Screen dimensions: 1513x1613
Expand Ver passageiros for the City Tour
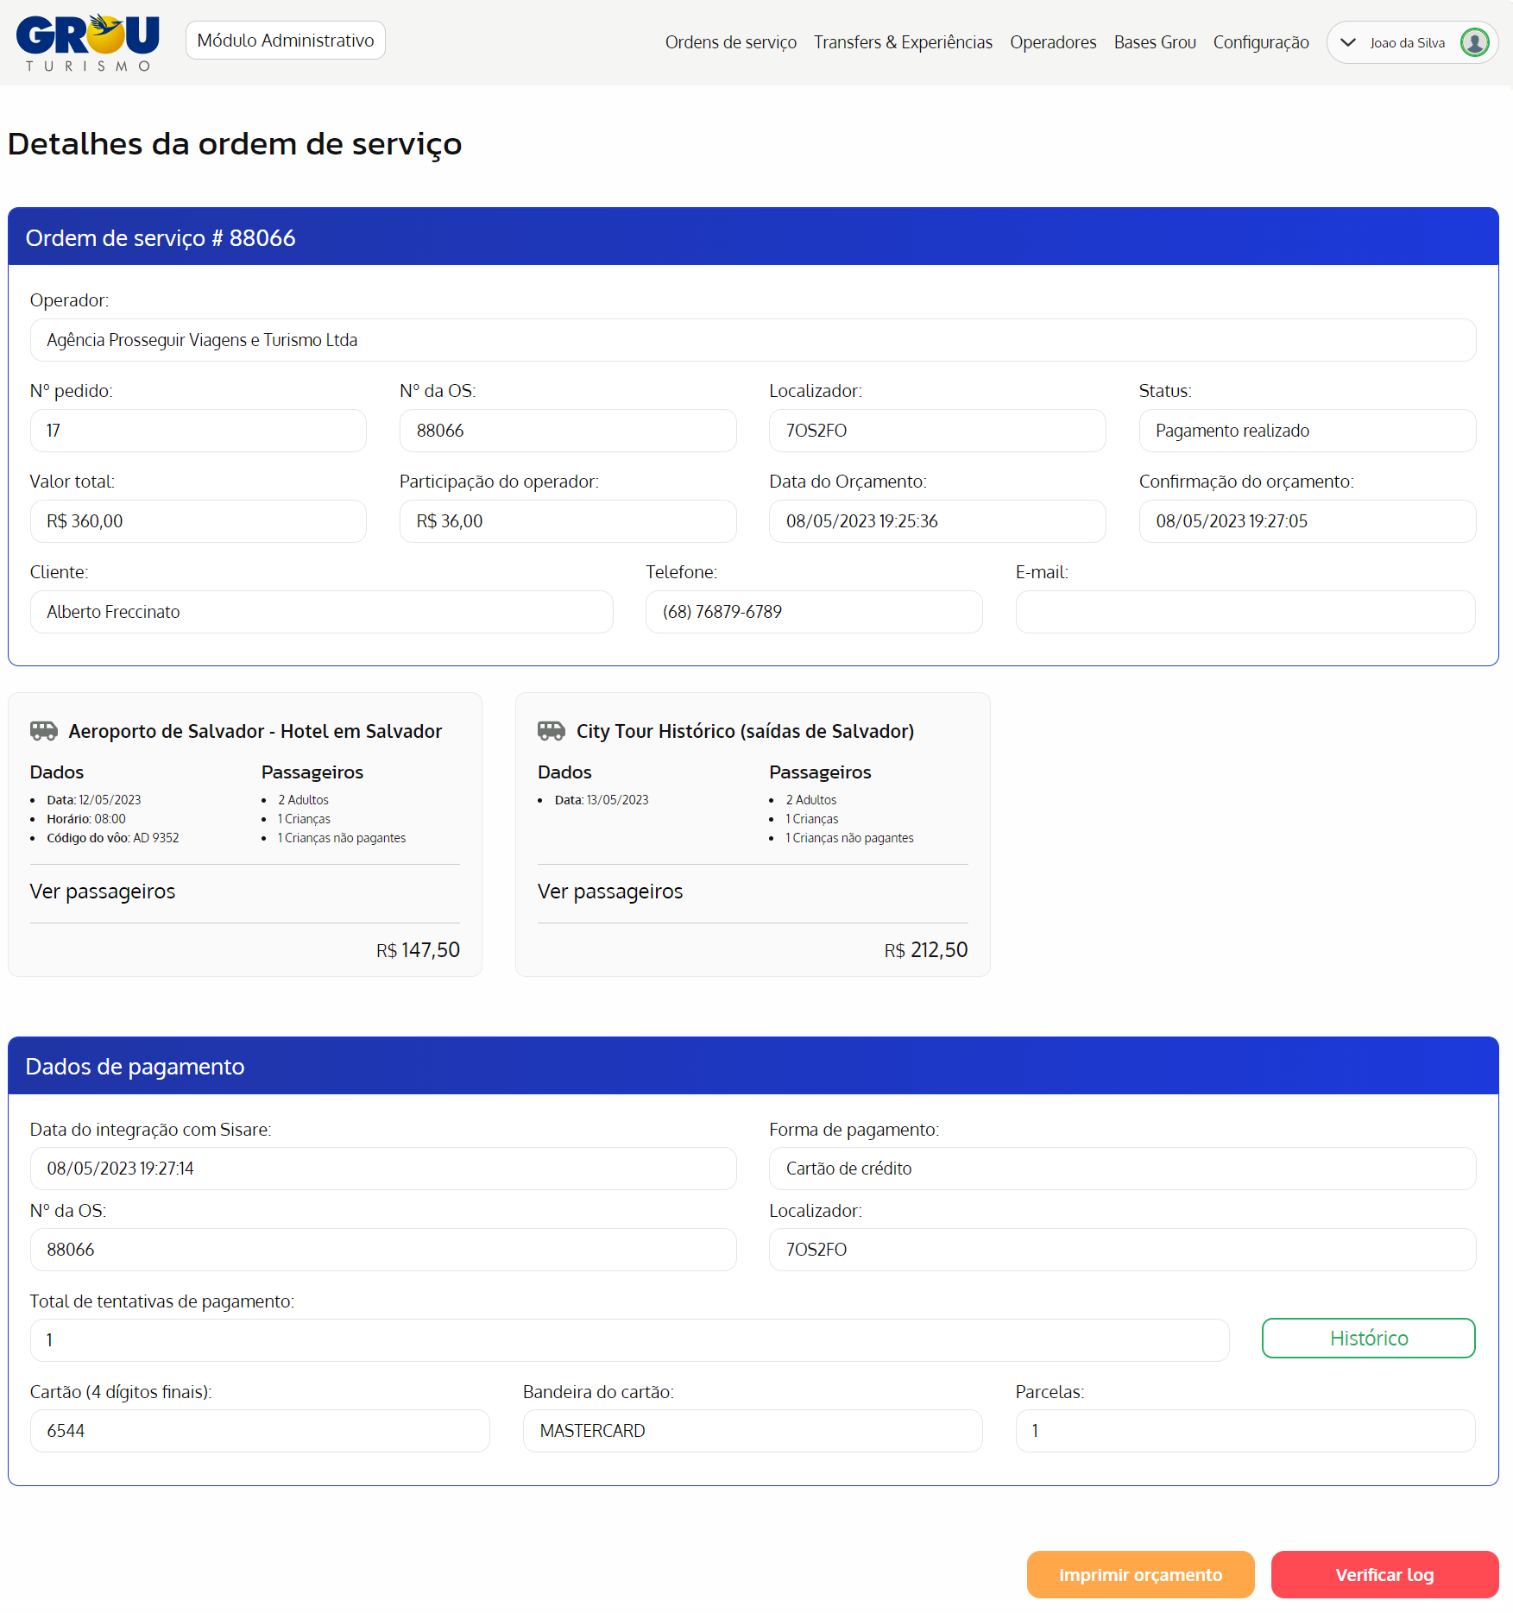pyautogui.click(x=610, y=892)
